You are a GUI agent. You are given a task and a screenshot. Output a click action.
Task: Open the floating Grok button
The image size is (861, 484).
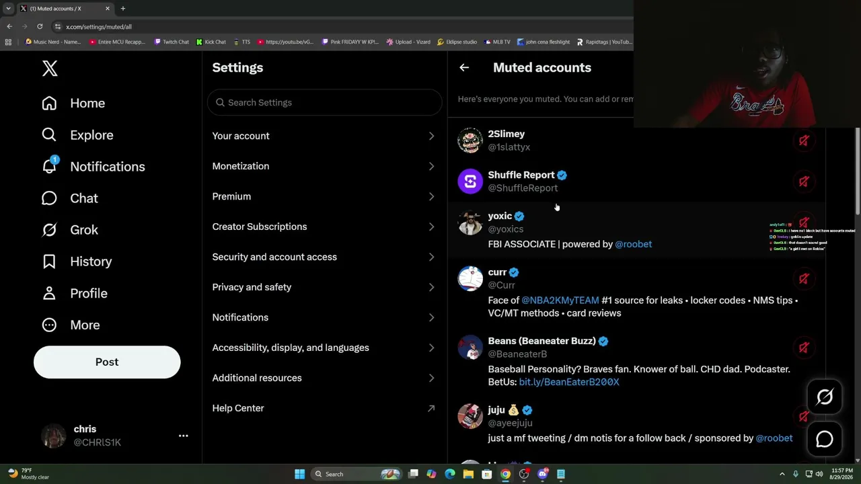pyautogui.click(x=825, y=397)
